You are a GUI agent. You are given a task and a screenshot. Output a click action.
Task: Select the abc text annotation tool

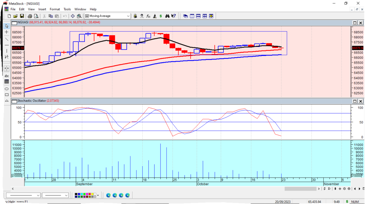point(6,76)
